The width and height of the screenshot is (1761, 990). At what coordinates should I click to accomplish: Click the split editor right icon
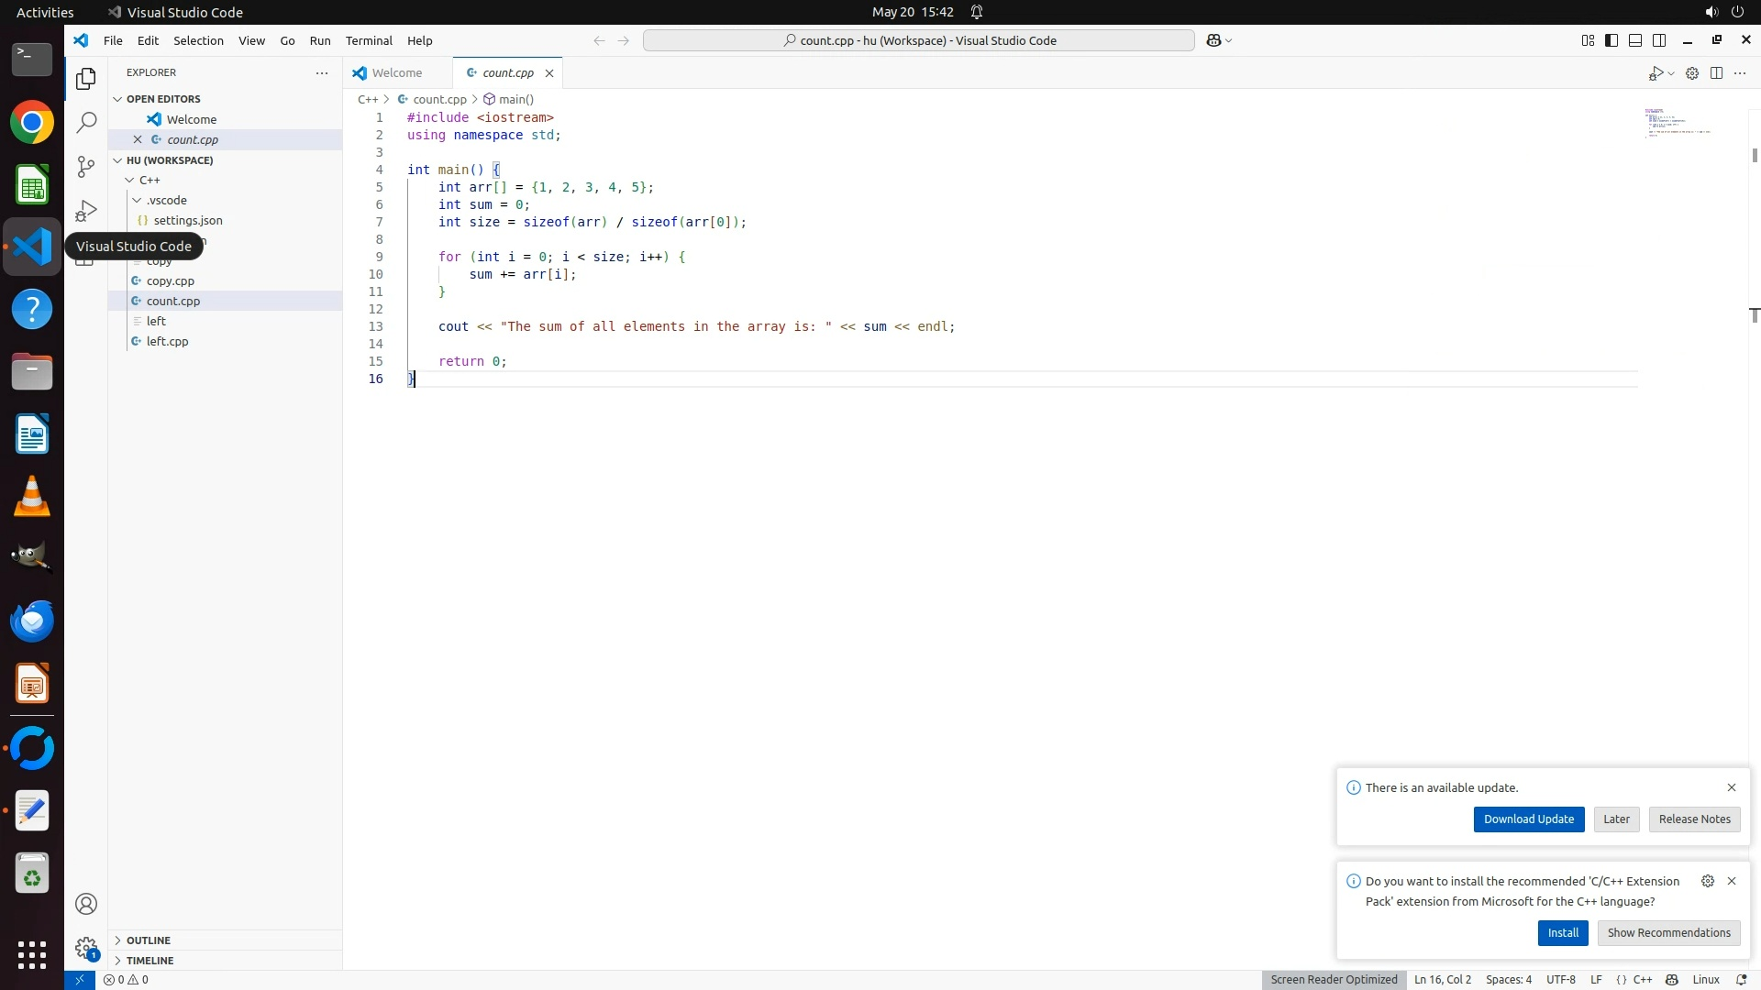(1716, 73)
